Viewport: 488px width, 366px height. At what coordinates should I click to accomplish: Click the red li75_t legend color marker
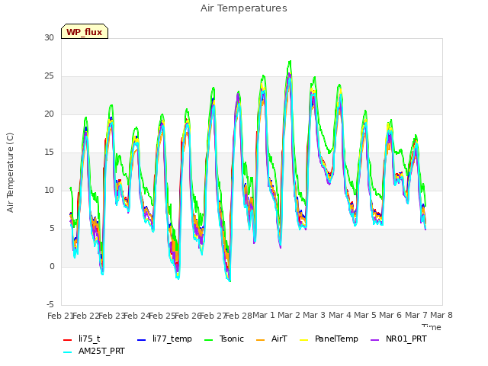[x=68, y=340]
